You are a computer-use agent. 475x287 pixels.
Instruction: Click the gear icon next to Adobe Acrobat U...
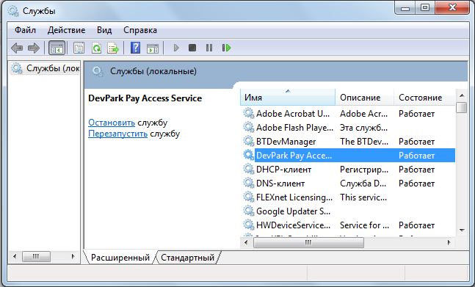pyautogui.click(x=249, y=114)
